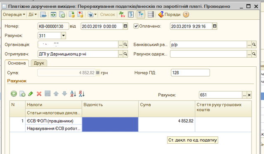Click the copy row icon in table toolbar
Image resolution: width=264 pixels, height=154 pixels.
22,94
